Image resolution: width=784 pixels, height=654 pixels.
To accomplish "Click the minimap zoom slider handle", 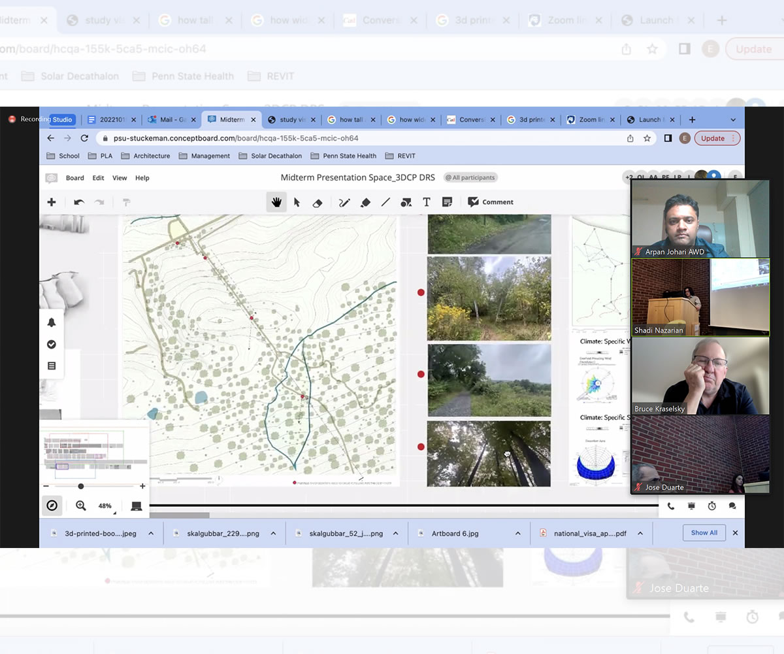I will [81, 487].
